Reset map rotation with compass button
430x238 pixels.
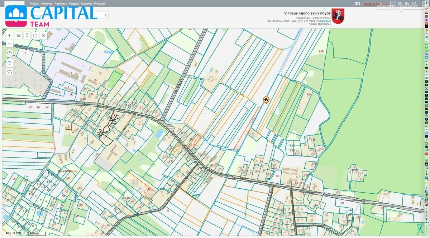coord(9,53)
